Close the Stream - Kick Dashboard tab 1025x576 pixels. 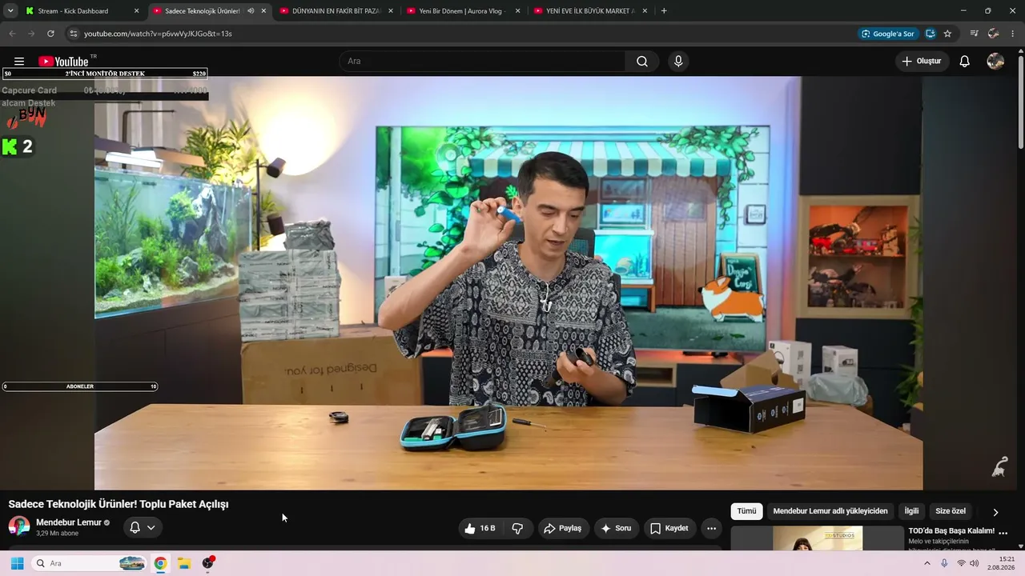point(137,11)
